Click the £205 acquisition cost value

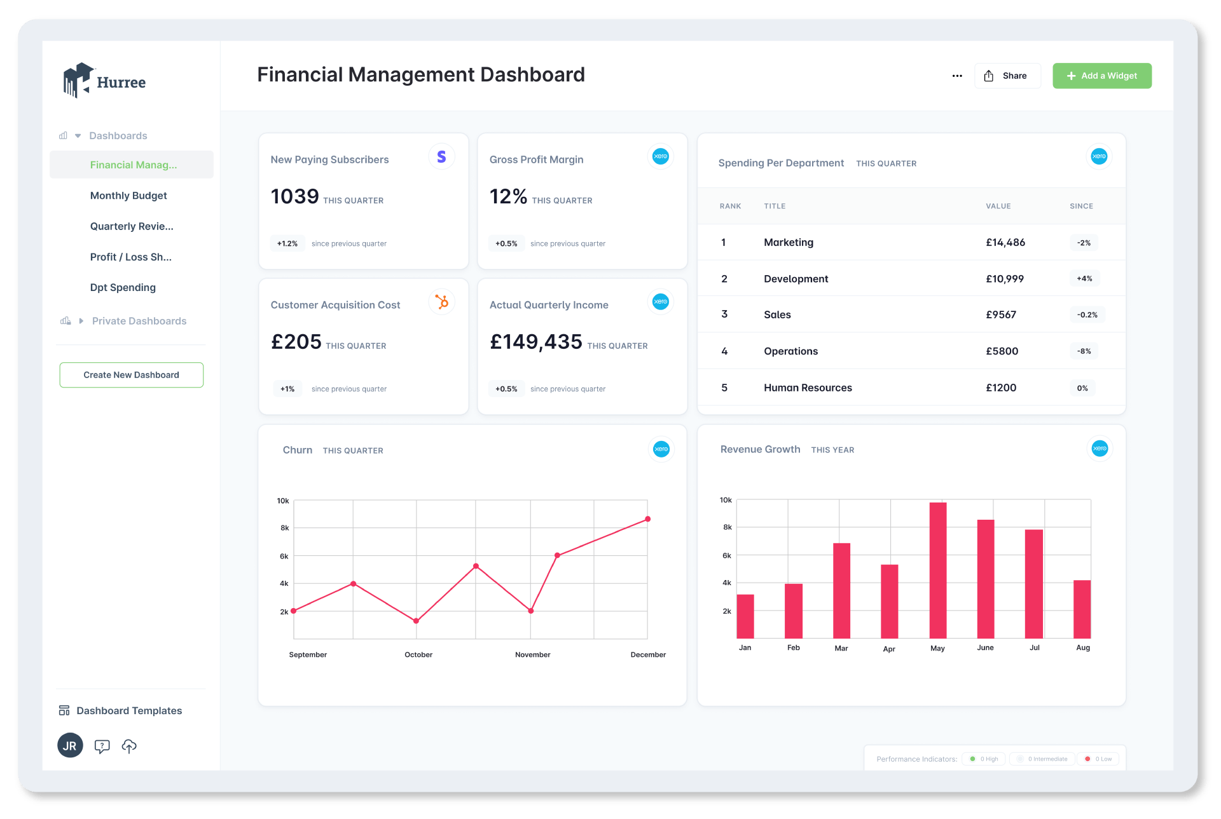click(296, 342)
